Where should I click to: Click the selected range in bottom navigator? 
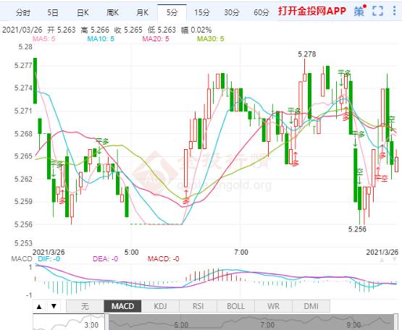coord(251,322)
